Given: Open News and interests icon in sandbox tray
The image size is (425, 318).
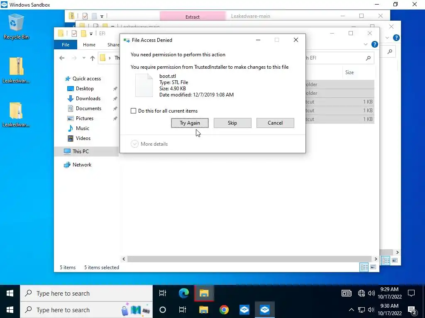Looking at the screenshot, I should click(x=347, y=293).
